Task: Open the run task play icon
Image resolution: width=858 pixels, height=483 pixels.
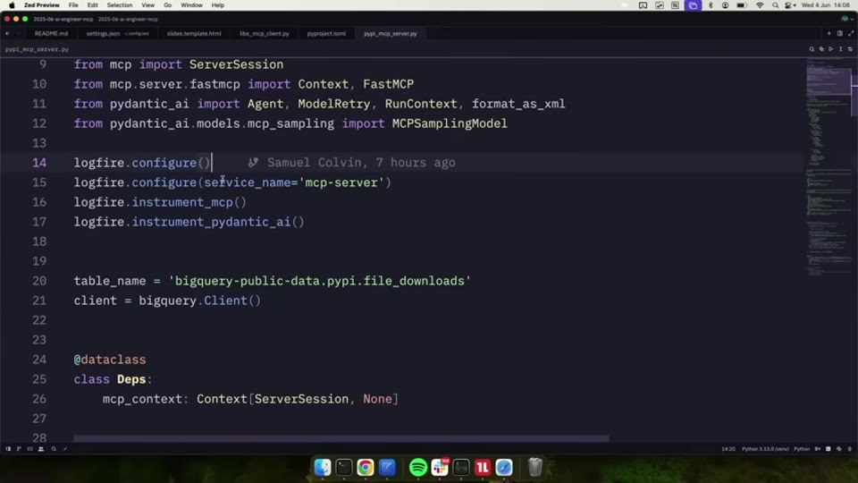Action: (830, 49)
